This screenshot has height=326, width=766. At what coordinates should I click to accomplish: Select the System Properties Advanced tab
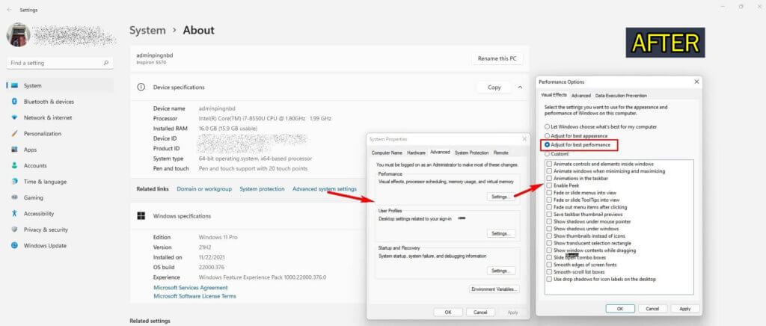pos(440,153)
